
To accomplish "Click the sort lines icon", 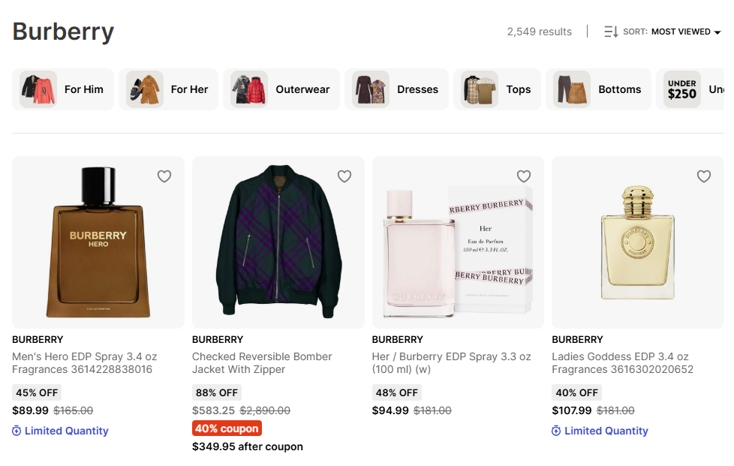I will (611, 32).
